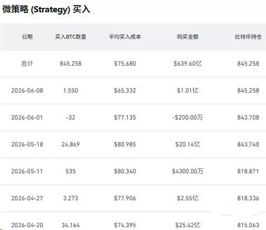Click the $80,985 average cost cell

point(125,144)
